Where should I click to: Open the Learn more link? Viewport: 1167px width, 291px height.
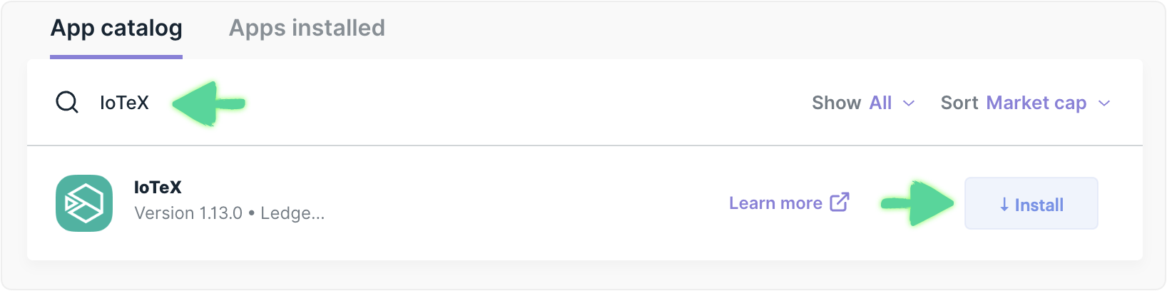pyautogui.click(x=775, y=203)
